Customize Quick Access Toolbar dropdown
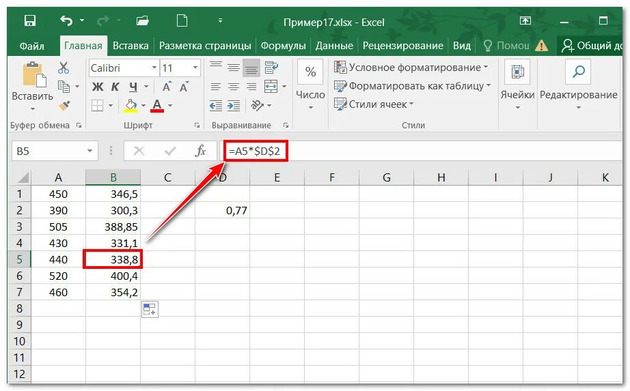Screen dimensions: 630x391 220,20
